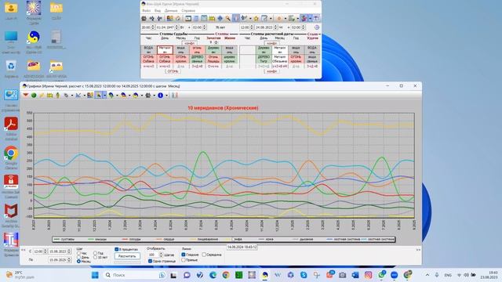Open dropdown arrow beside highlighted graph toolbar icon
The height and width of the screenshot is (282, 502).
tap(104, 96)
